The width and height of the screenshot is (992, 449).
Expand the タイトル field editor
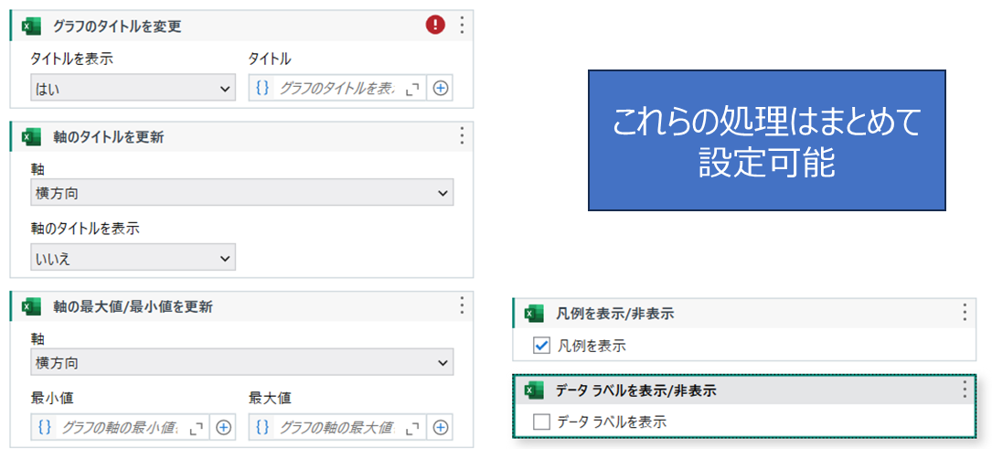point(412,90)
